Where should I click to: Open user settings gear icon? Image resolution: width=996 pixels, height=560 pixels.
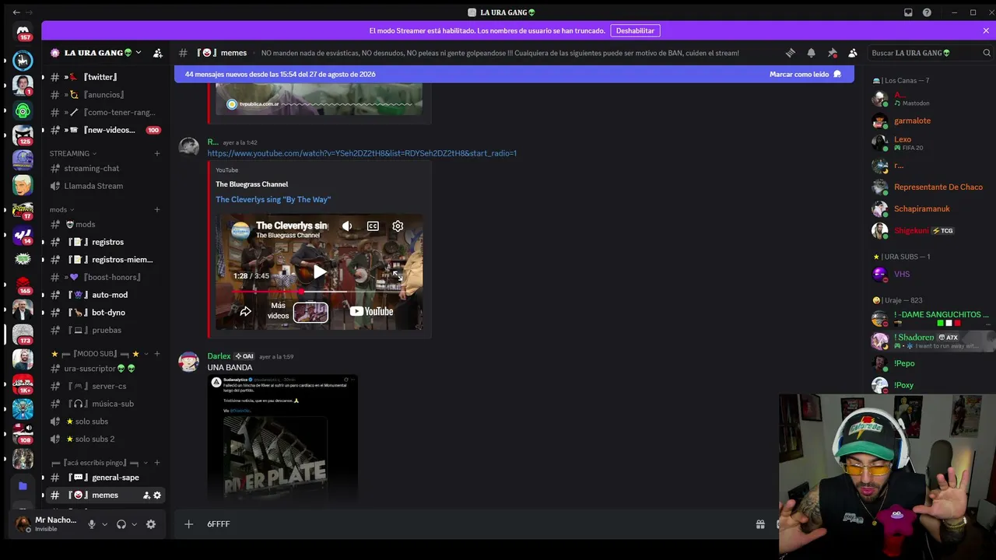coord(151,524)
